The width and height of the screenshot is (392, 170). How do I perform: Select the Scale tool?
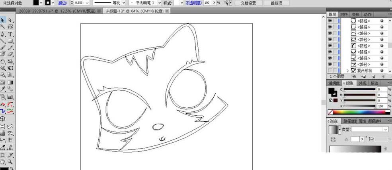click(x=10, y=61)
